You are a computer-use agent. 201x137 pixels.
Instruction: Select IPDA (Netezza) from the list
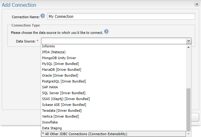(113, 52)
